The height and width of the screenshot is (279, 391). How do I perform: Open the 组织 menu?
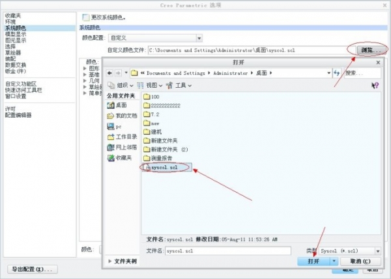[121, 85]
